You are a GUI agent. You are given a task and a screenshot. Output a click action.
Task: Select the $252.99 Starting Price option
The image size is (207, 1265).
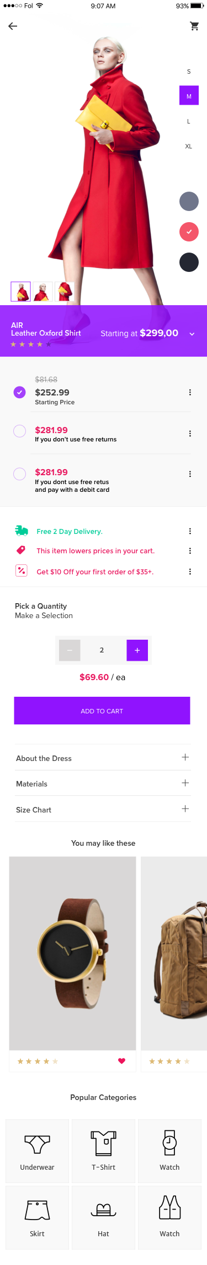coord(19,392)
